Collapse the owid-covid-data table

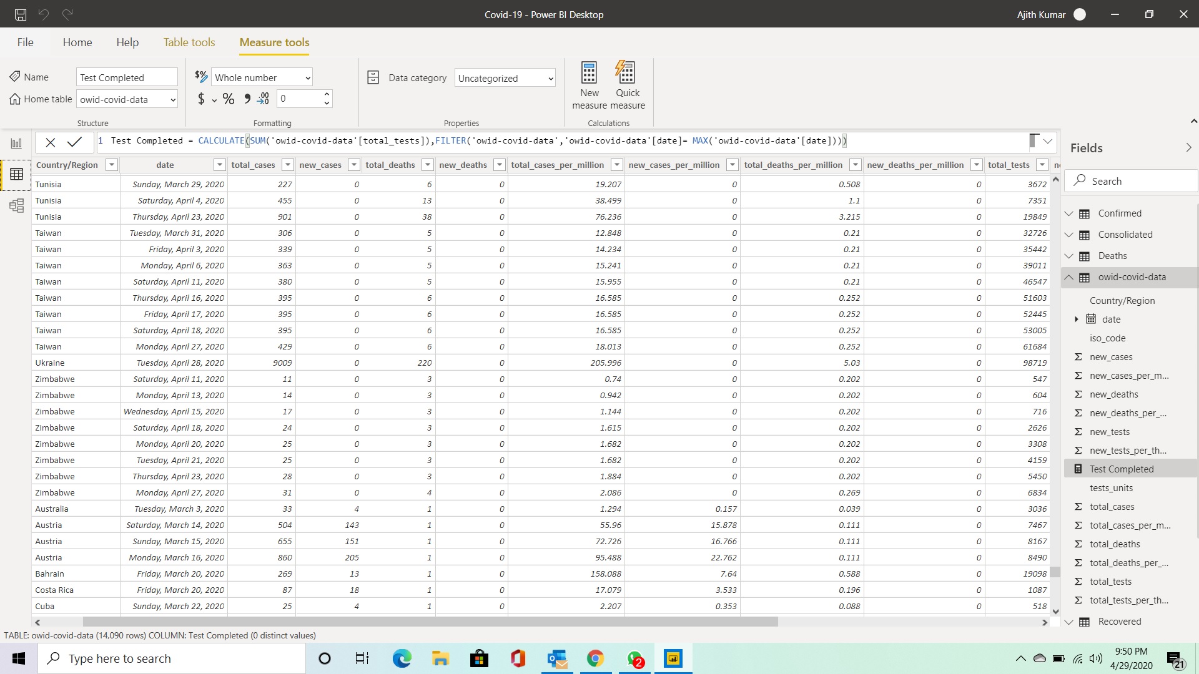point(1068,277)
